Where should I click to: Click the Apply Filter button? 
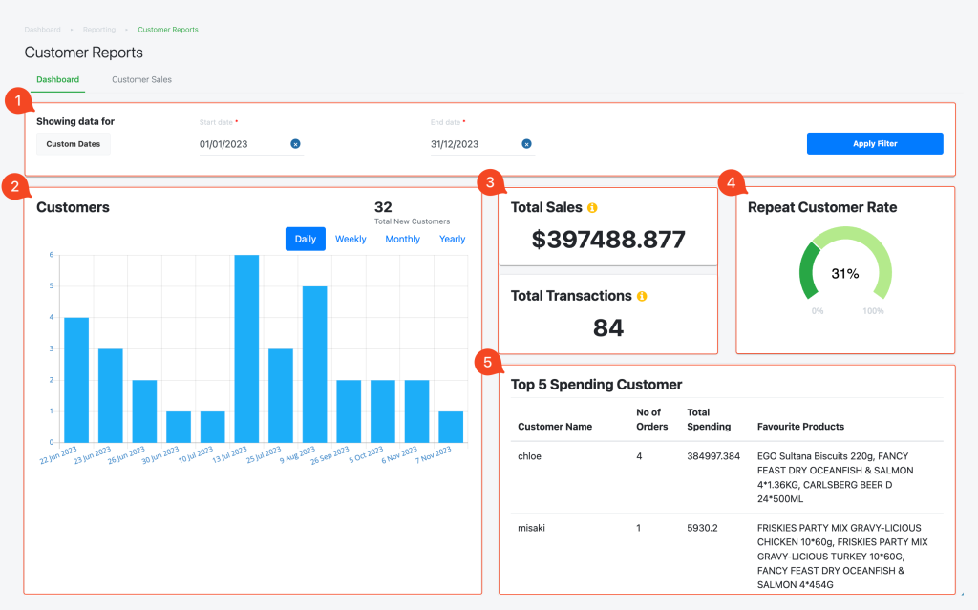tap(874, 143)
